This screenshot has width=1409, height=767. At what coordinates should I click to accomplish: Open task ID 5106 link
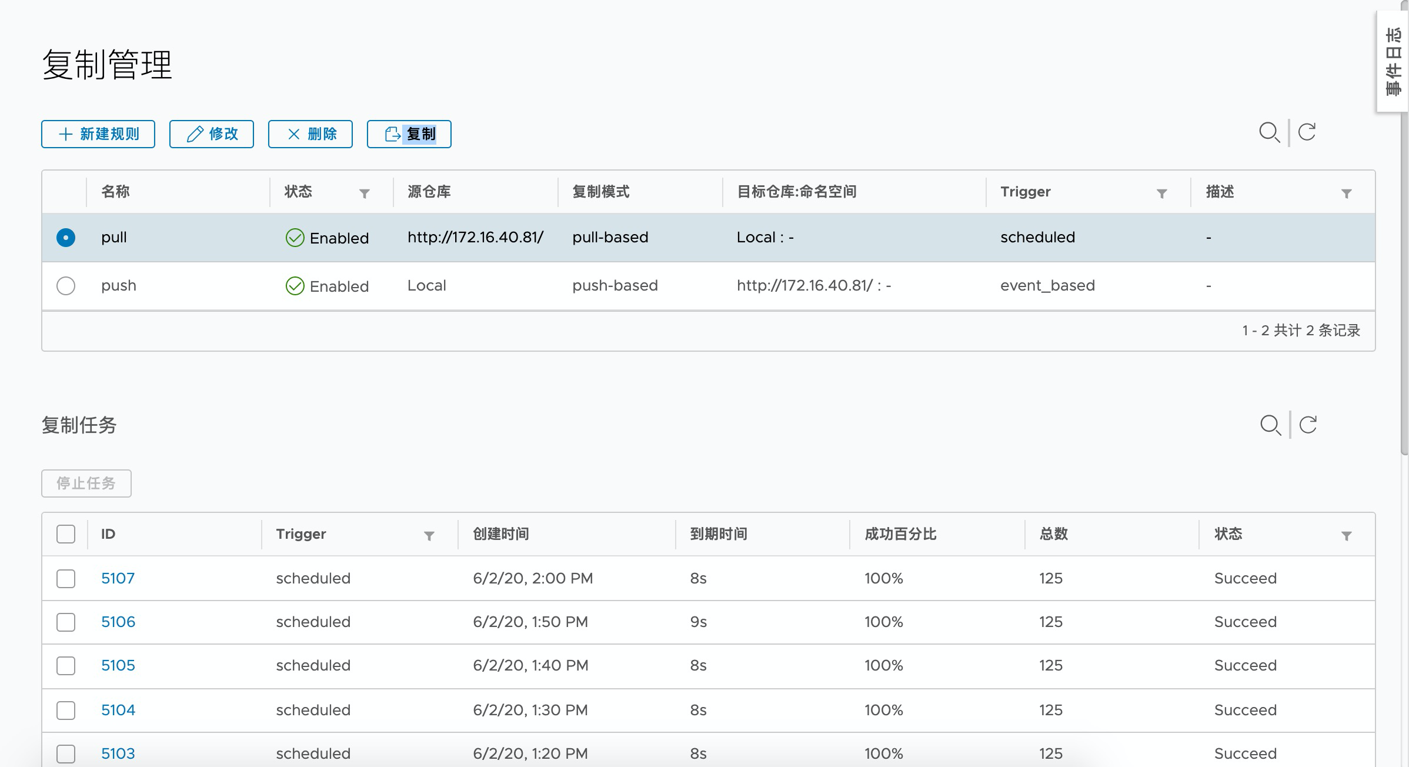pos(118,622)
